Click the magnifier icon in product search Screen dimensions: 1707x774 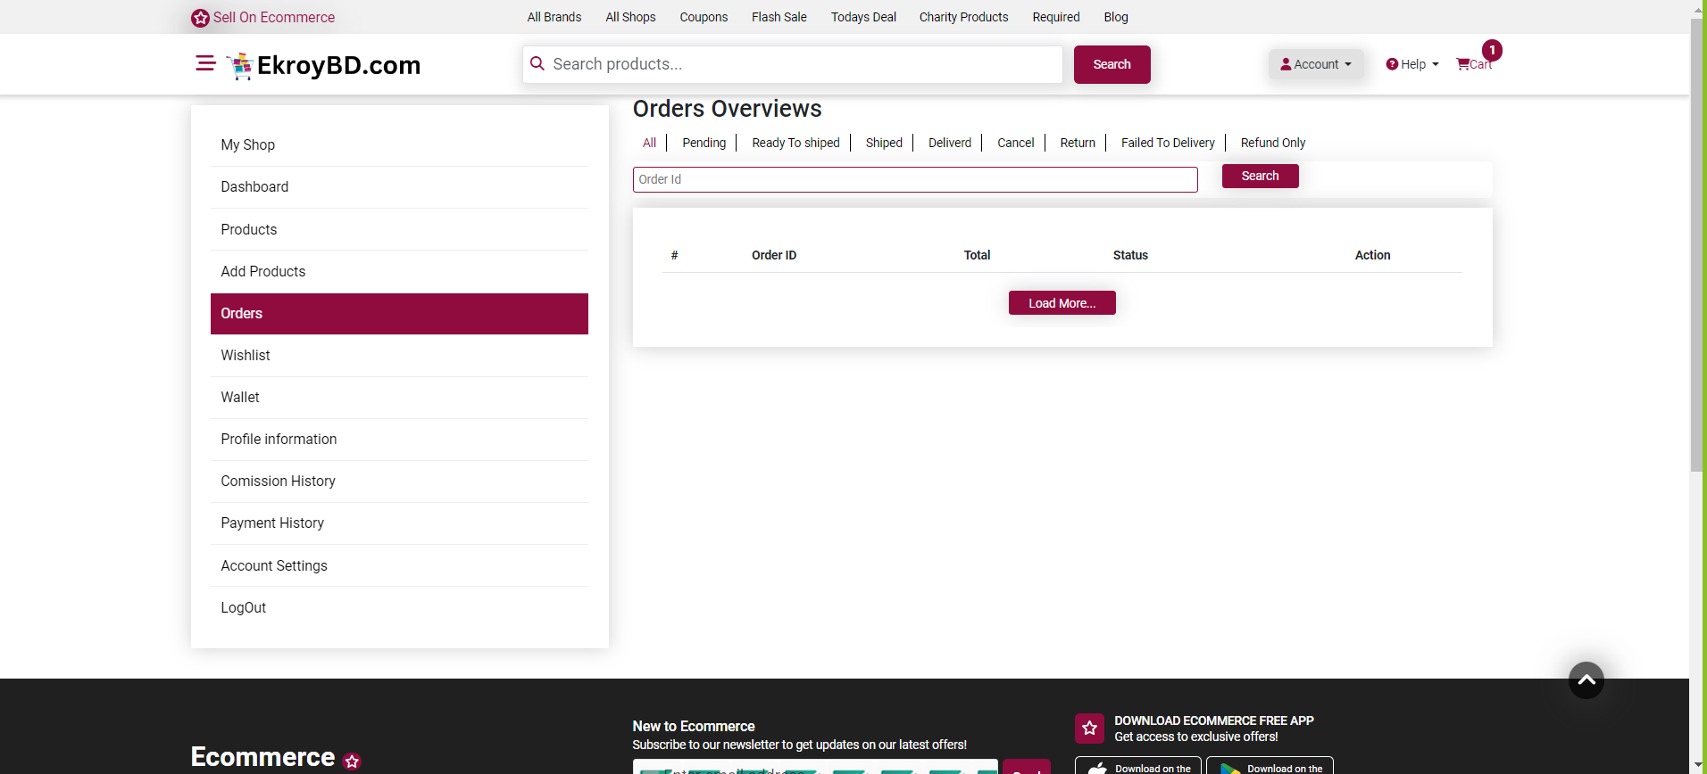pos(537,64)
